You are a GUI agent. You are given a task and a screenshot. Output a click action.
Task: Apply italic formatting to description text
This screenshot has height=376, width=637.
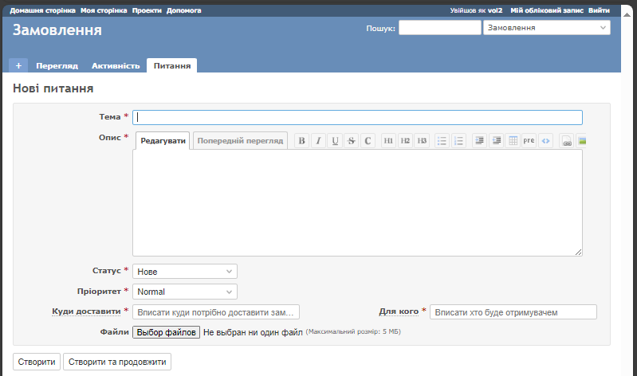click(318, 141)
